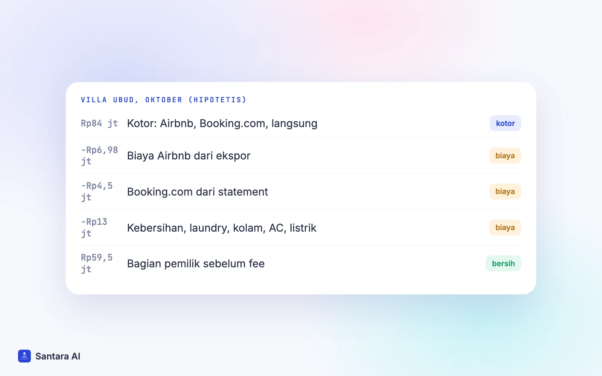Click the -Rp6,98 jt amount
Screen dimensions: 602x376
tap(99, 156)
